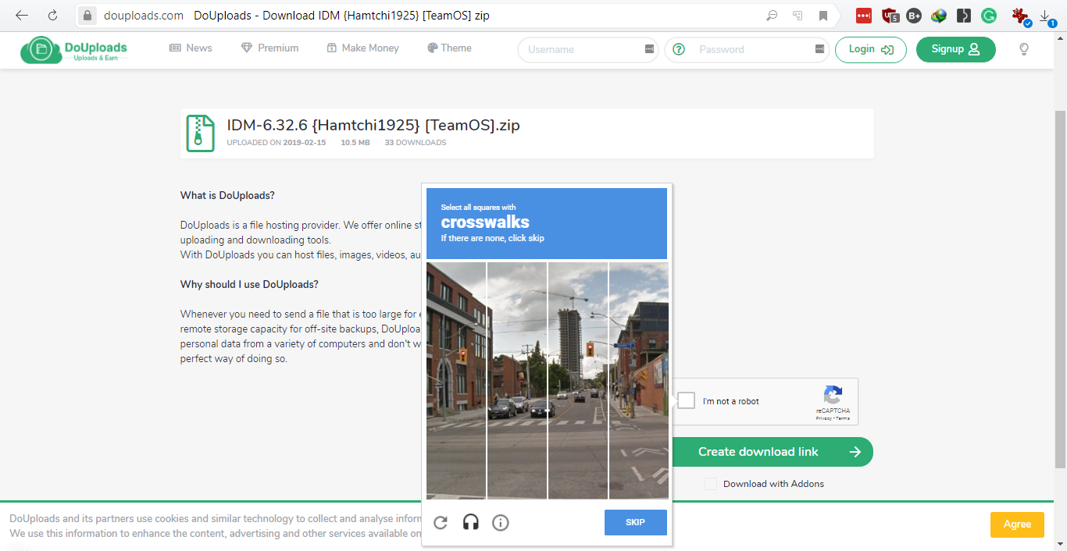Open the uBlock shield extension icon

coord(890,16)
